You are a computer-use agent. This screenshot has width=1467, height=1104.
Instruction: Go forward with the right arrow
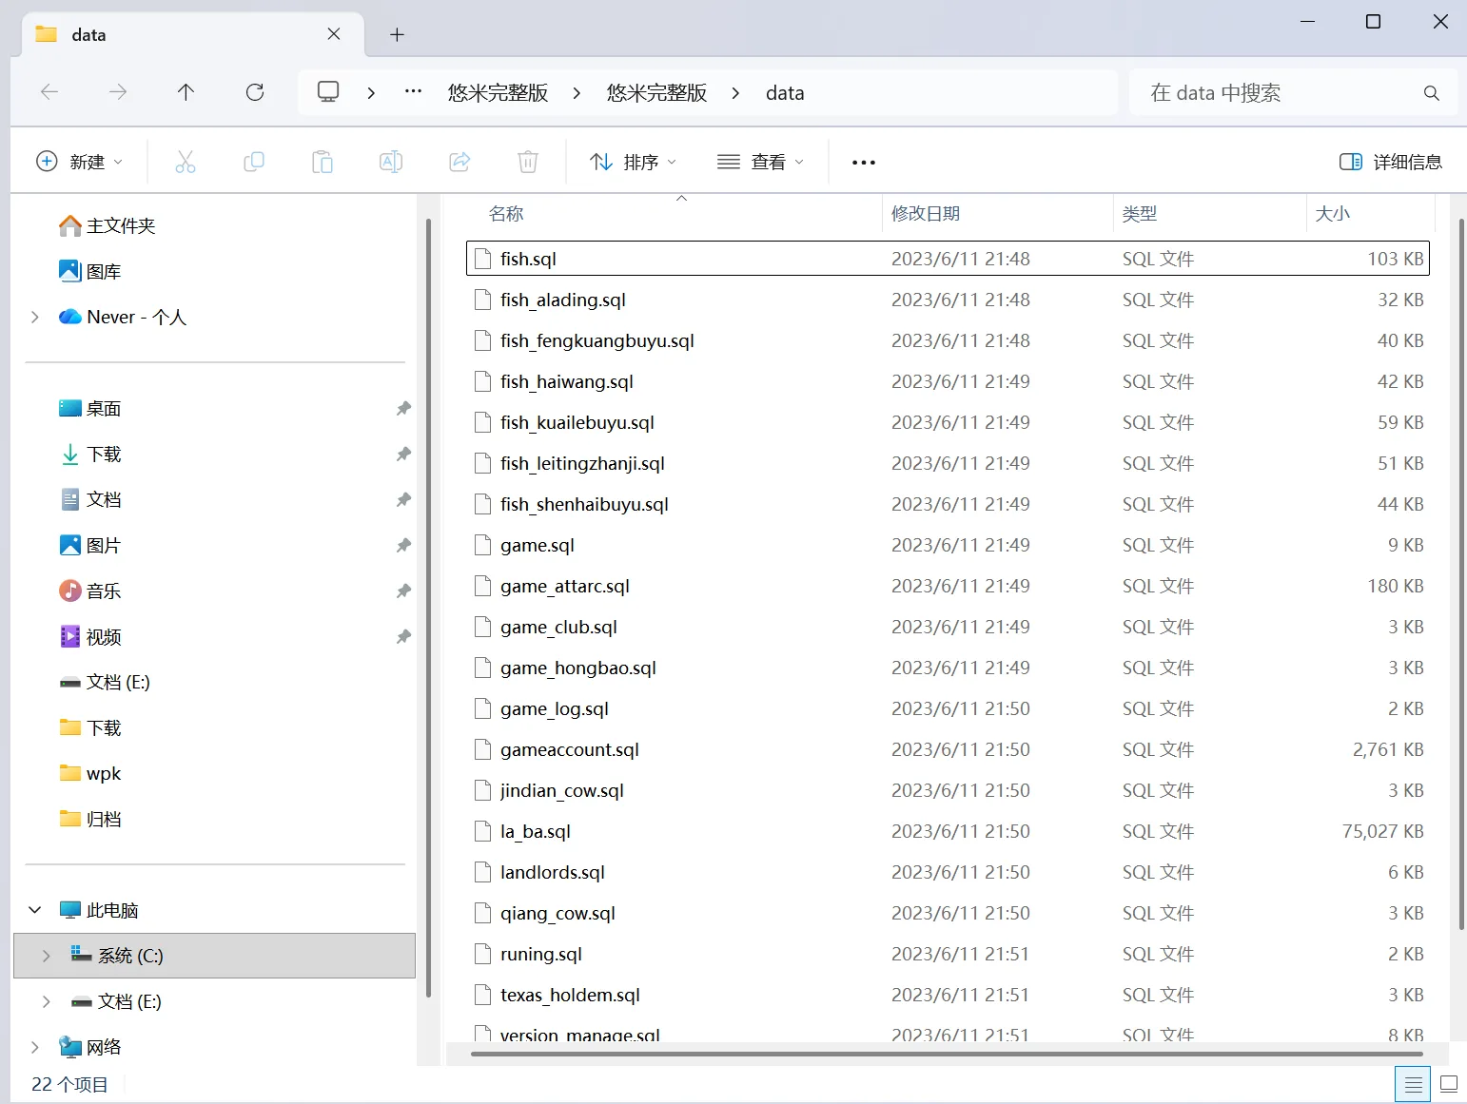coord(118,92)
